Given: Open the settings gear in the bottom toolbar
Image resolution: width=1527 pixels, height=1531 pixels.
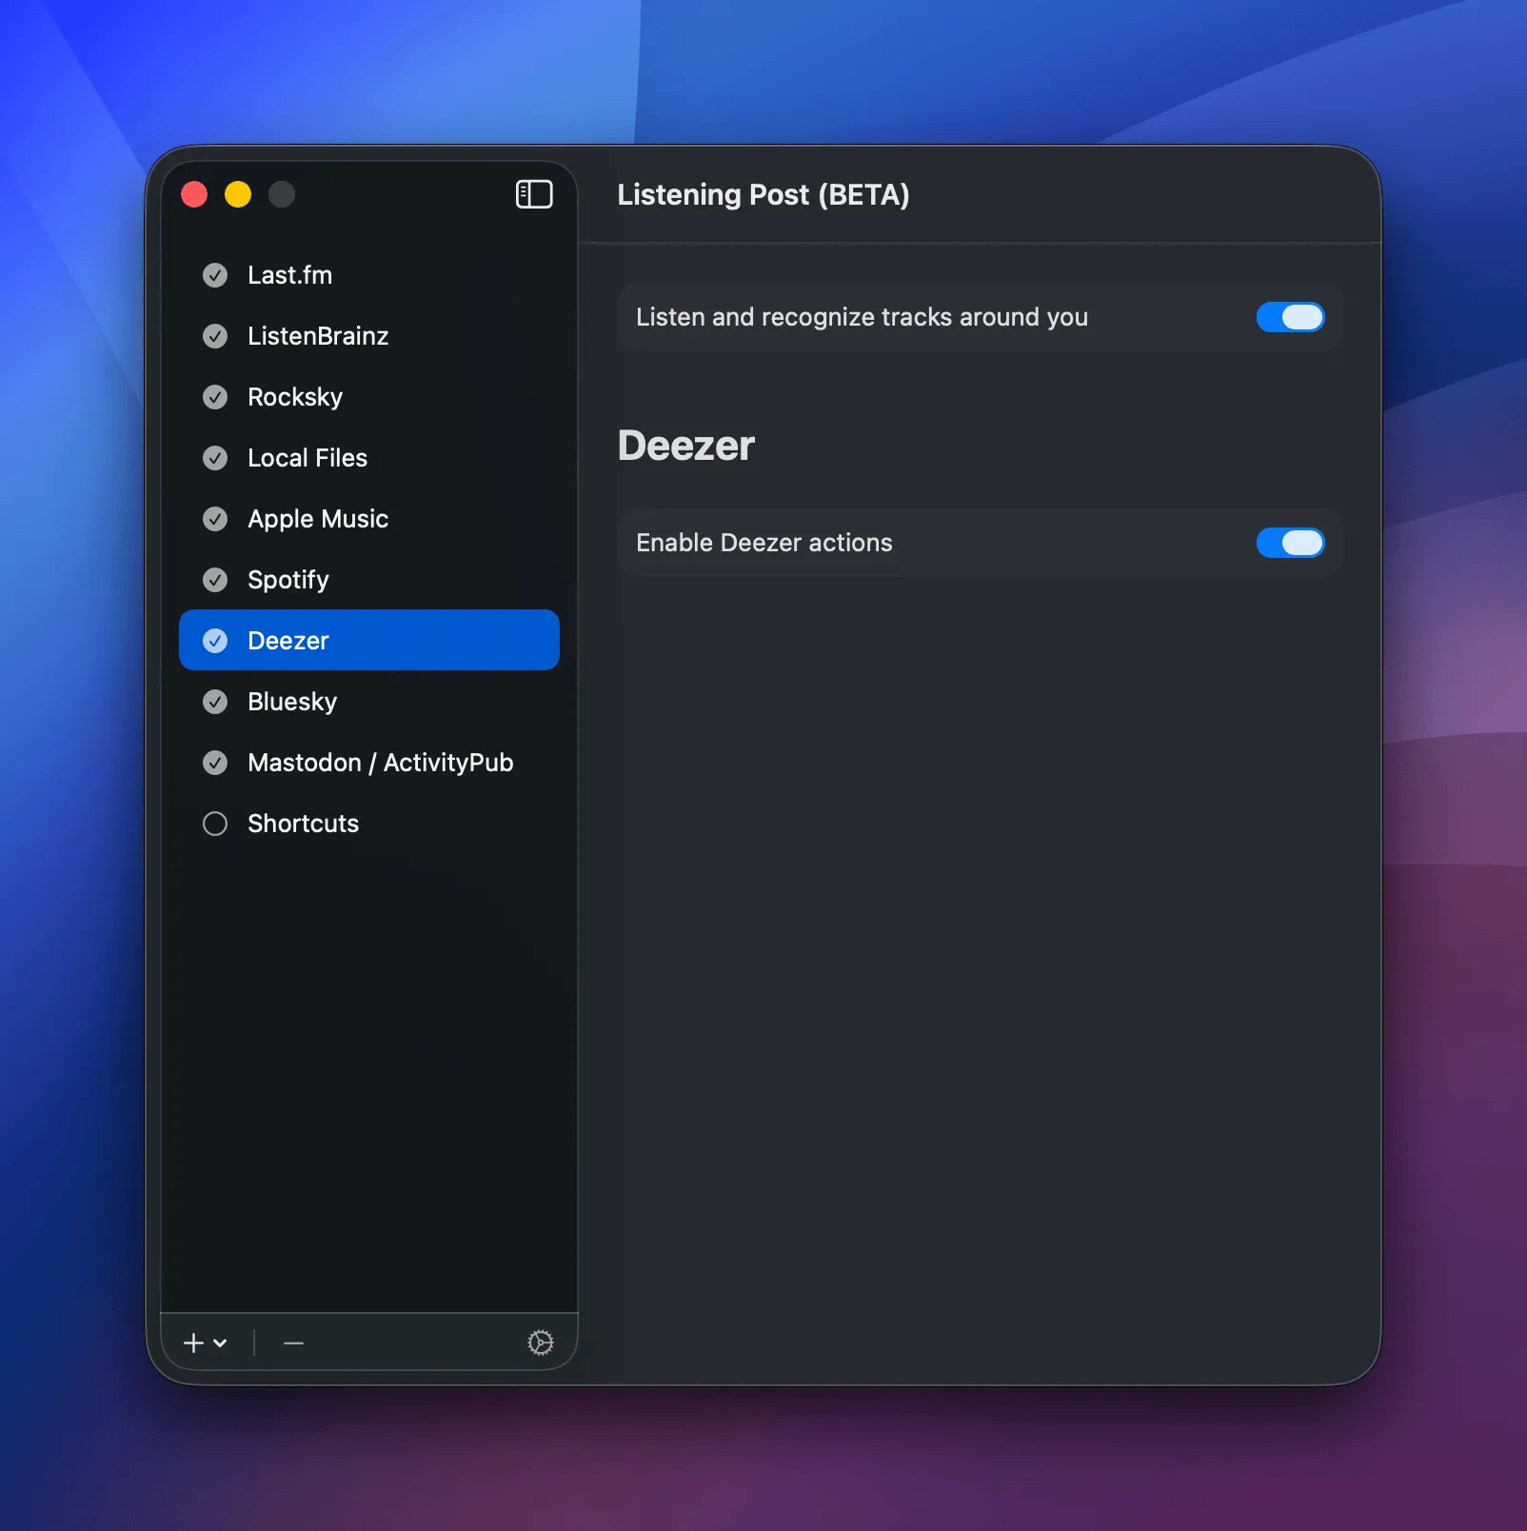Looking at the screenshot, I should pyautogui.click(x=541, y=1343).
